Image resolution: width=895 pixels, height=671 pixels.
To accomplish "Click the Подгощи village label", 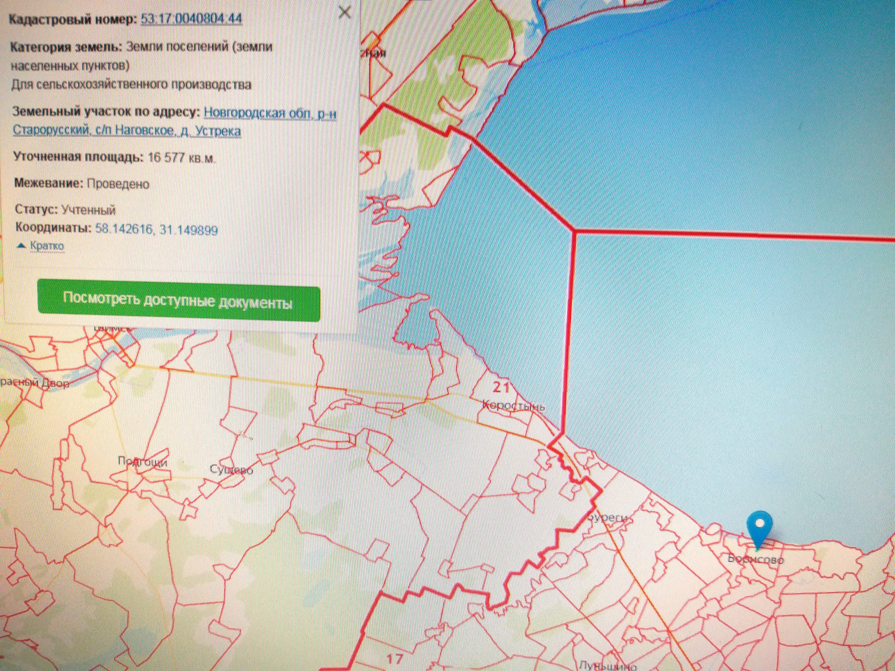I will (142, 462).
